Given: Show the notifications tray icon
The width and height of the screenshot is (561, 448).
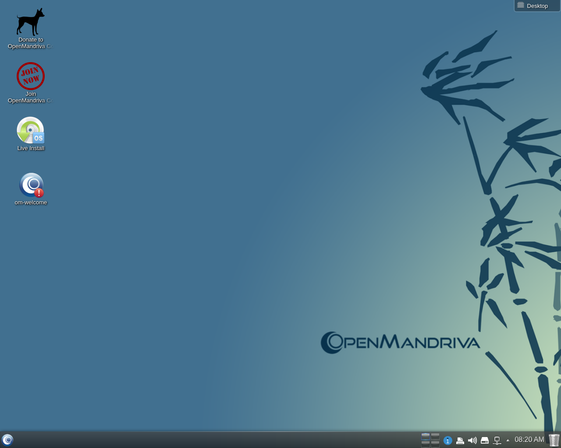Looking at the screenshot, I should [447, 441].
